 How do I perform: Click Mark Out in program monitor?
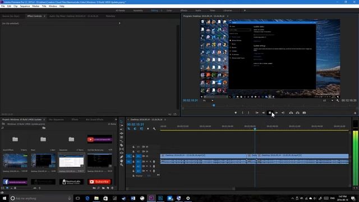pyautogui.click(x=248, y=113)
